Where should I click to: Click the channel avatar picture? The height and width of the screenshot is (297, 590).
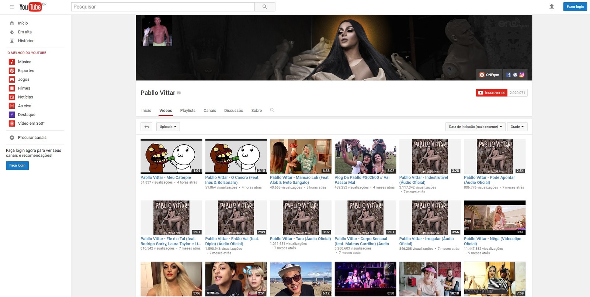click(x=157, y=31)
